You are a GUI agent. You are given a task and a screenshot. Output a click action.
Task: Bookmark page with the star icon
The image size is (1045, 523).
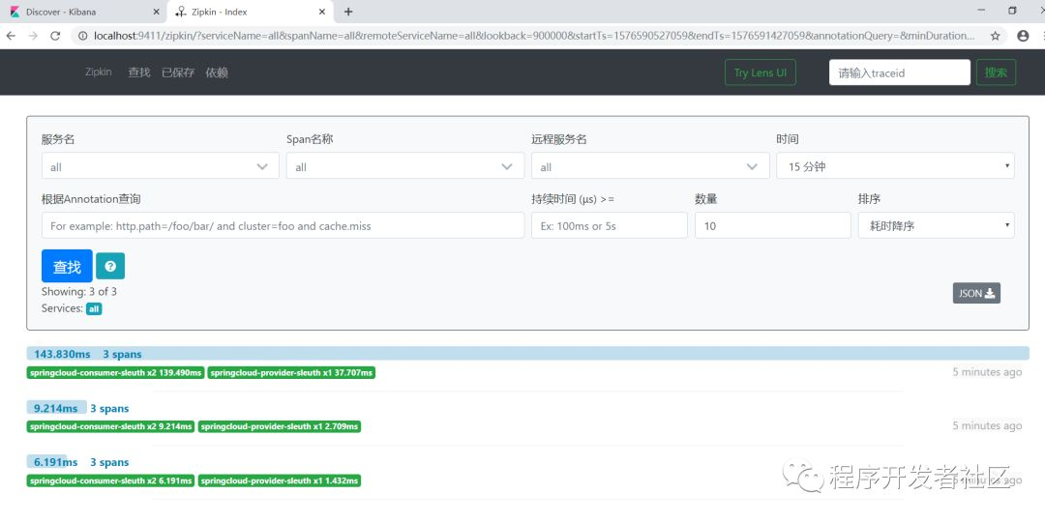[x=995, y=36]
